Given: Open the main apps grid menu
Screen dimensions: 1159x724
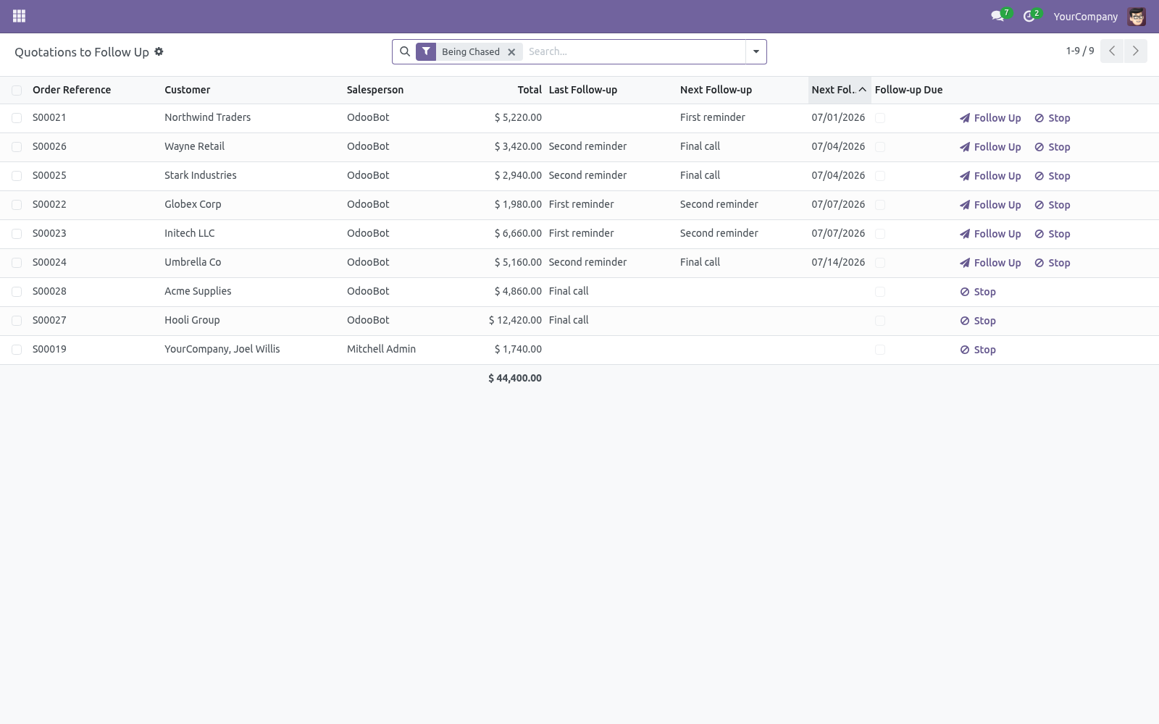Looking at the screenshot, I should click(x=20, y=16).
